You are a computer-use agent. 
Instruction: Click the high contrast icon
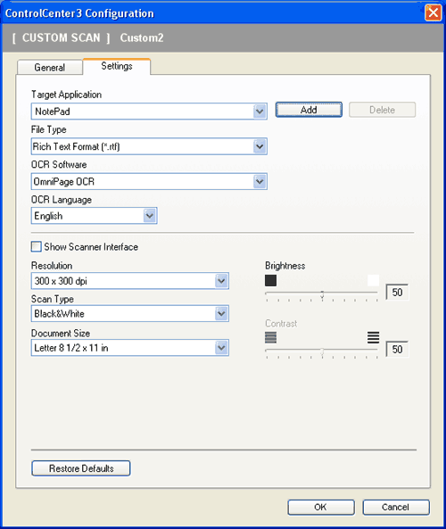(373, 337)
